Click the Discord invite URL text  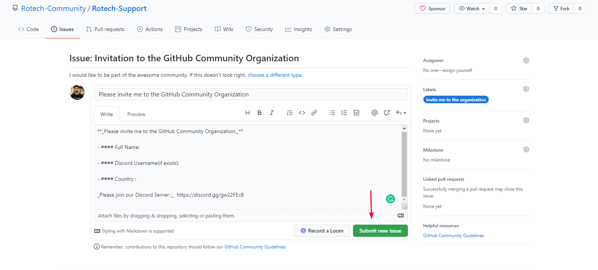click(x=210, y=195)
